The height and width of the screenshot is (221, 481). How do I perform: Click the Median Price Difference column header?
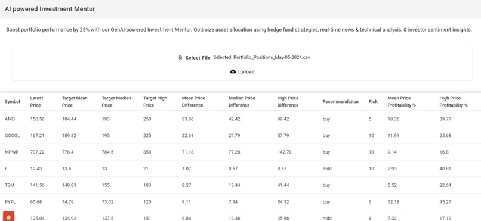click(x=242, y=102)
